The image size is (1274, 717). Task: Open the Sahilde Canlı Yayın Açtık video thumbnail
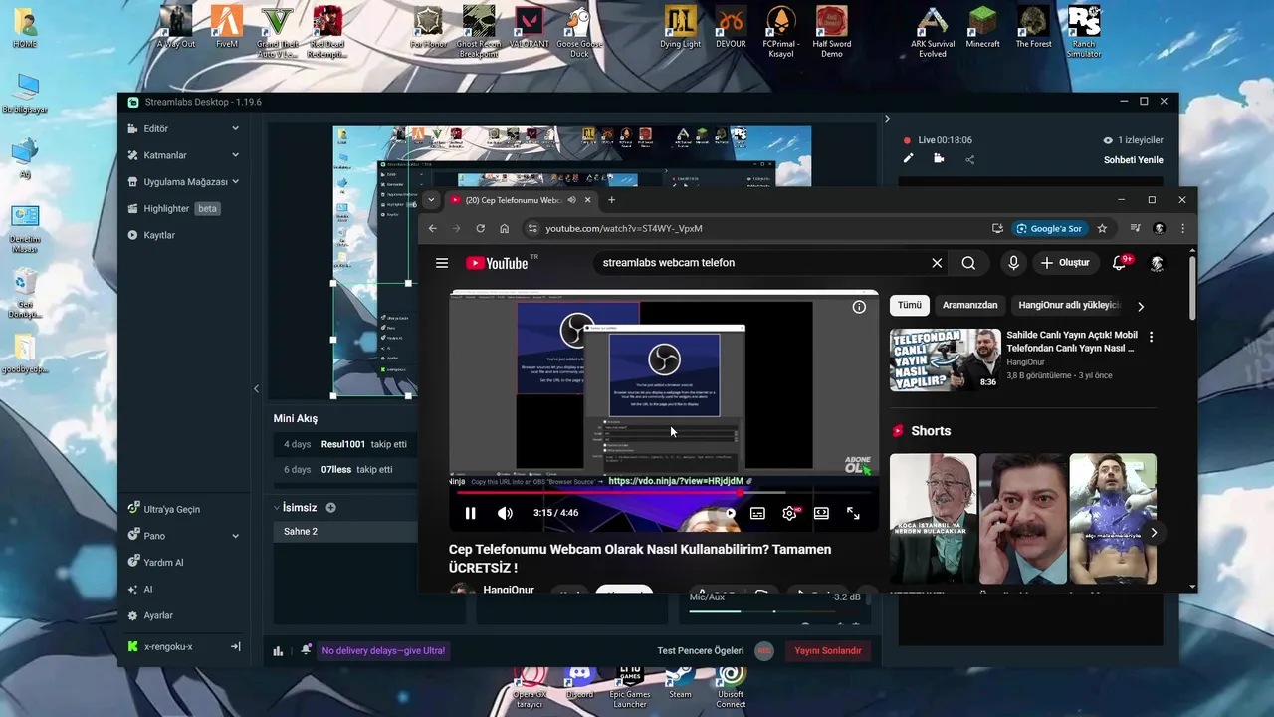coord(945,359)
